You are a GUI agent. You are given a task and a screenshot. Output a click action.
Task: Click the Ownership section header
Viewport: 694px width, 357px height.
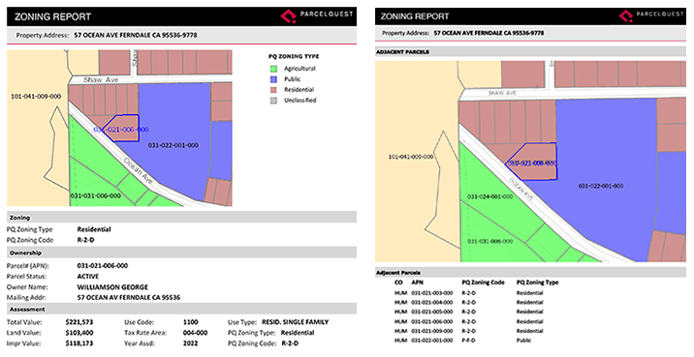[181, 253]
